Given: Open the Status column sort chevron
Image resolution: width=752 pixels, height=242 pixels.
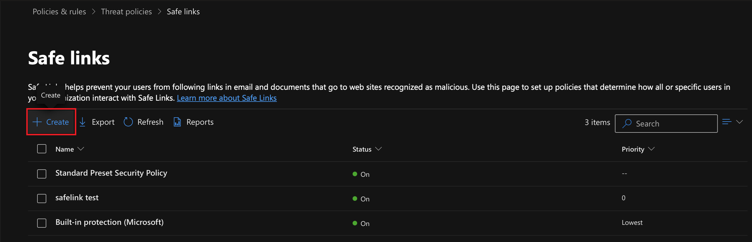Looking at the screenshot, I should (378, 149).
